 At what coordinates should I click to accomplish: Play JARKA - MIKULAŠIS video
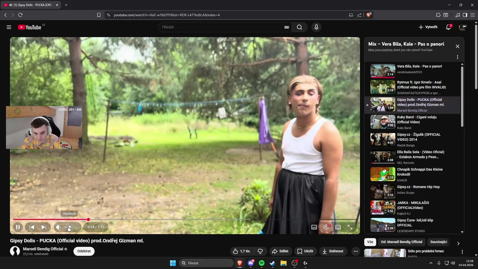click(x=412, y=208)
